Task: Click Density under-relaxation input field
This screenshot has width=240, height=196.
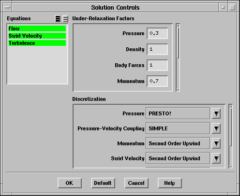Action: tap(157, 49)
